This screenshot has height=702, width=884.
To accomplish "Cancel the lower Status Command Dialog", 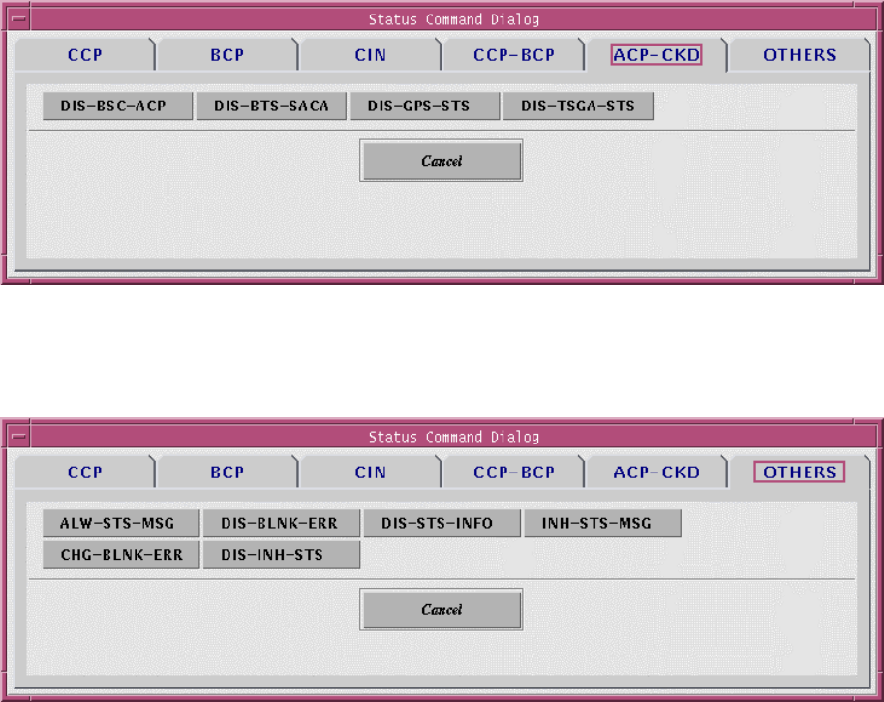I will [442, 609].
